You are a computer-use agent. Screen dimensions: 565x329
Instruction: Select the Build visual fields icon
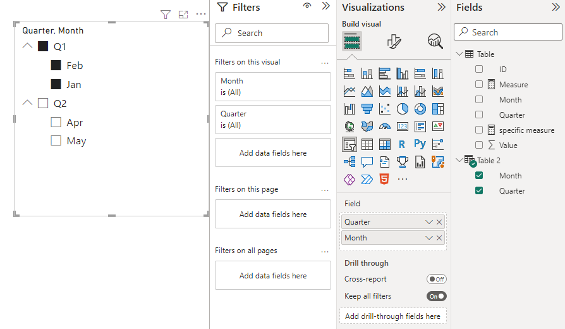[352, 41]
